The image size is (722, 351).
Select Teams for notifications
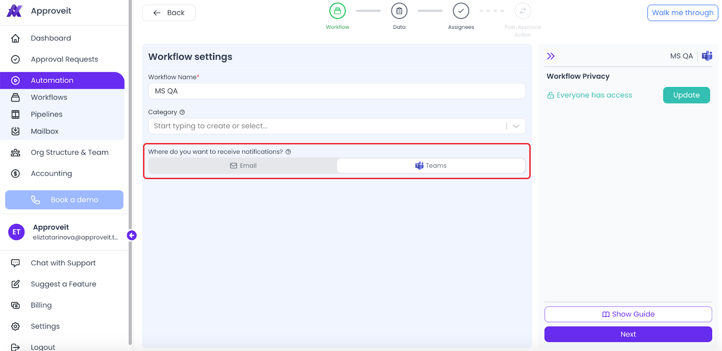pyautogui.click(x=431, y=166)
